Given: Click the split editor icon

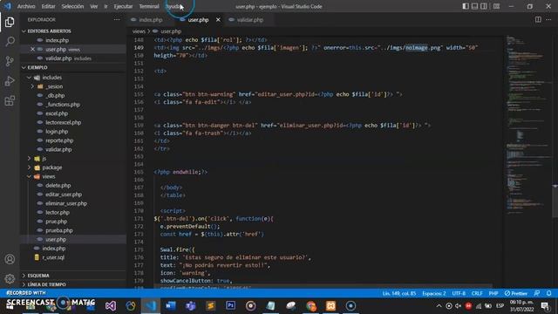Looking at the screenshot, I should click(x=538, y=19).
